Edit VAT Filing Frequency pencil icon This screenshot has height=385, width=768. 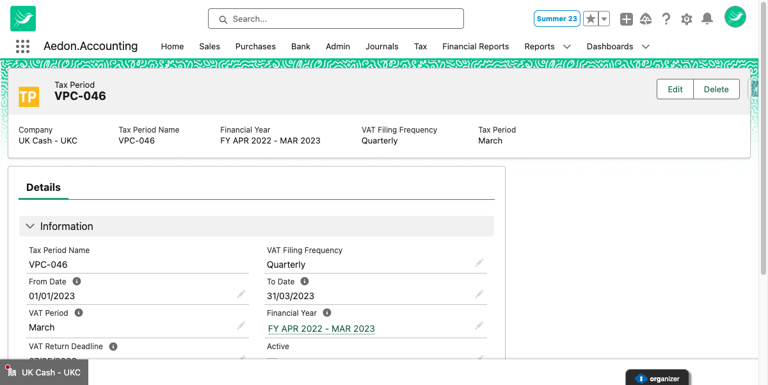(x=479, y=263)
